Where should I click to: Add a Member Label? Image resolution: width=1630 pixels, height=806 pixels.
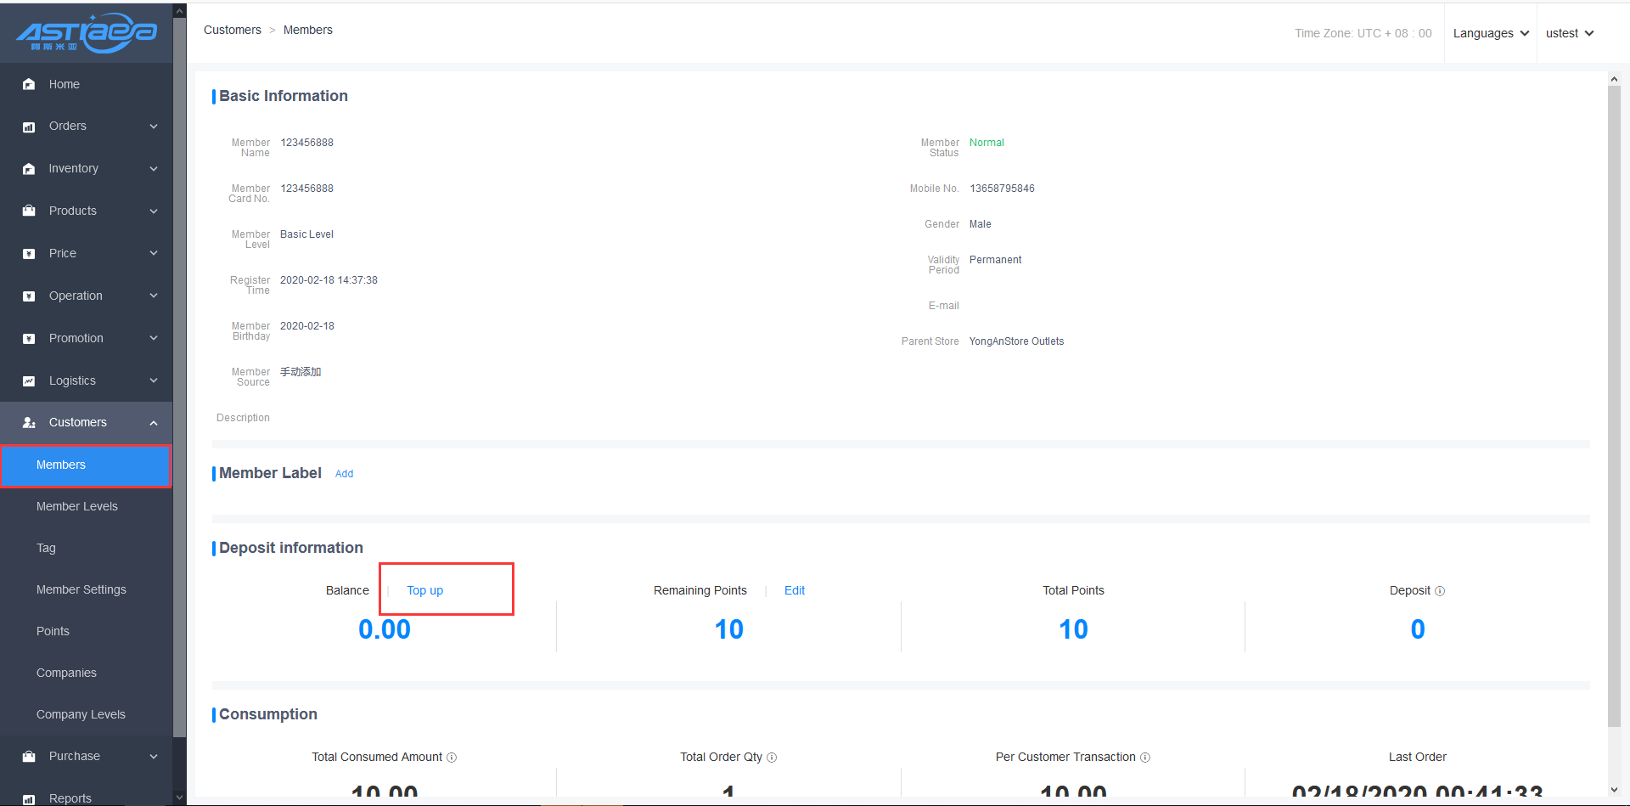coord(344,474)
